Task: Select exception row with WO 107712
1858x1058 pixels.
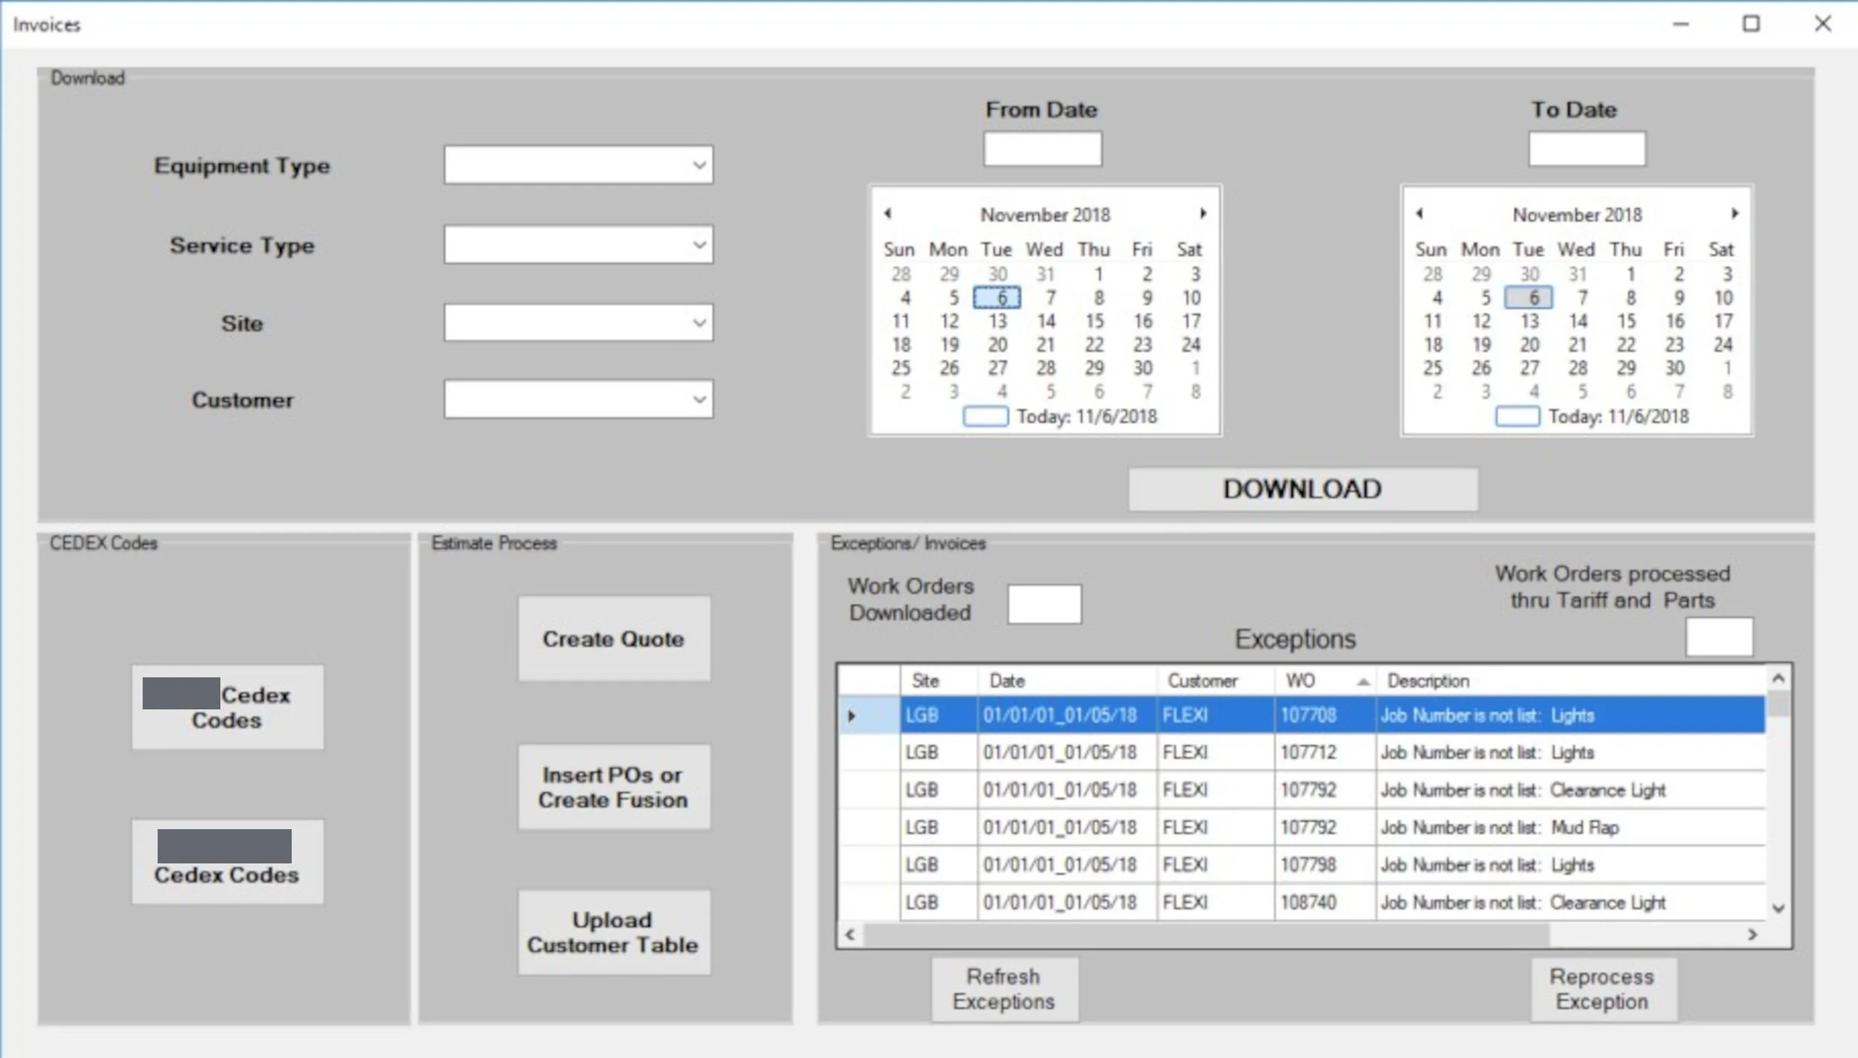Action: click(1308, 753)
